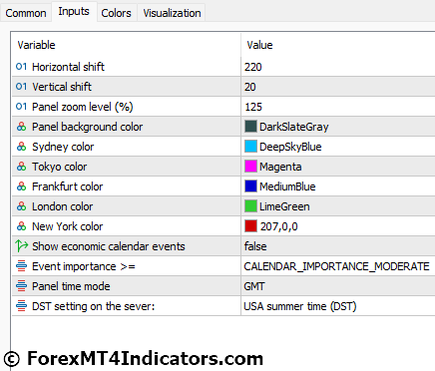
Task: Select the Sydney color label
Action: (x=63, y=147)
